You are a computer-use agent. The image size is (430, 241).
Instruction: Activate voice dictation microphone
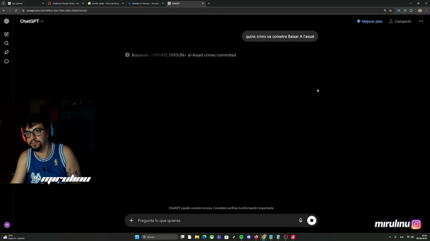point(301,220)
